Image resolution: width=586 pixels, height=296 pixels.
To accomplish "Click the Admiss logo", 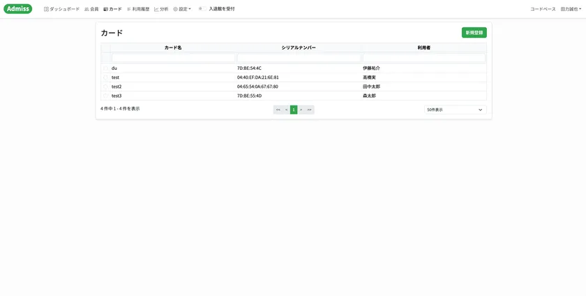I will pyautogui.click(x=17, y=9).
